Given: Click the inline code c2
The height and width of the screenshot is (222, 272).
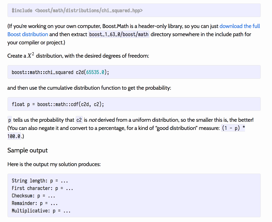Looking at the screenshot, I should pos(79,120).
